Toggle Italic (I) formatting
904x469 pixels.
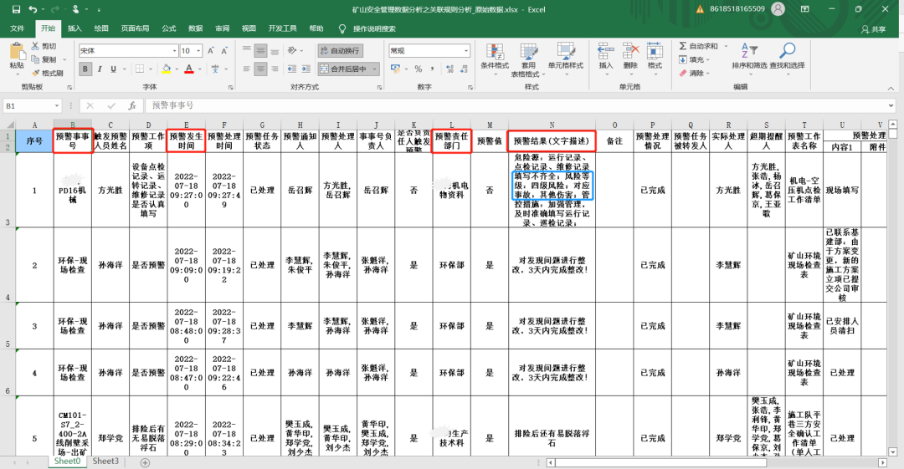(99, 69)
